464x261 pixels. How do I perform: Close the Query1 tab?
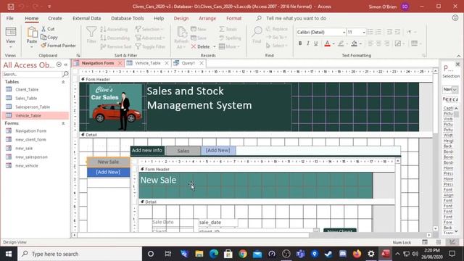(x=202, y=63)
